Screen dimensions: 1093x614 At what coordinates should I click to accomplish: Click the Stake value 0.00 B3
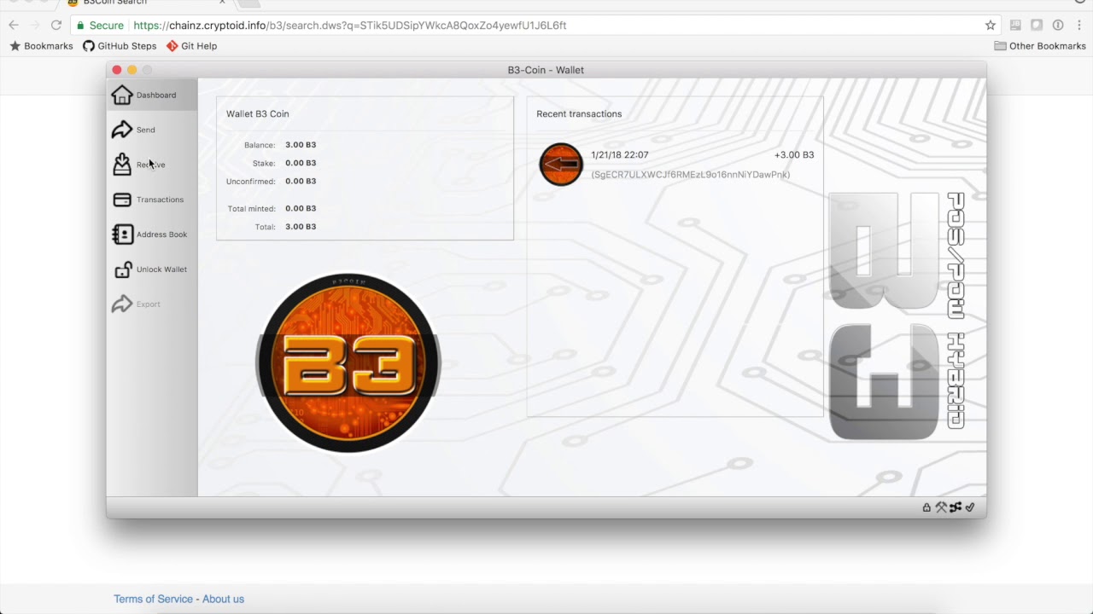click(301, 163)
